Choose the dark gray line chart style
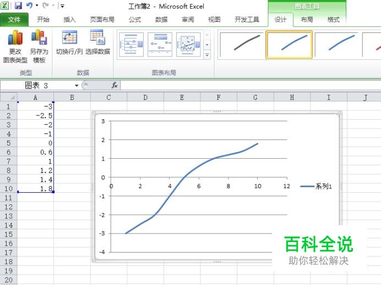 [241, 44]
